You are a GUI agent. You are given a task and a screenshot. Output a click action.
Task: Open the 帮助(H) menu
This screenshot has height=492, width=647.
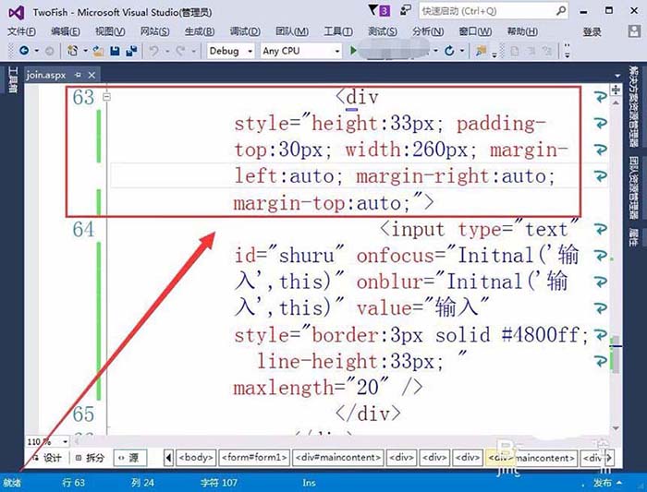(x=522, y=31)
